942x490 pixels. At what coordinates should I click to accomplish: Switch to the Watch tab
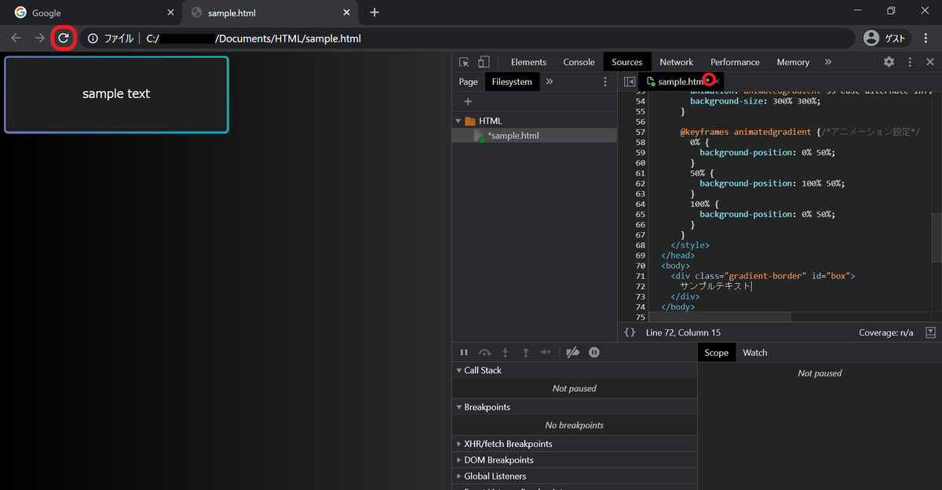click(x=754, y=353)
